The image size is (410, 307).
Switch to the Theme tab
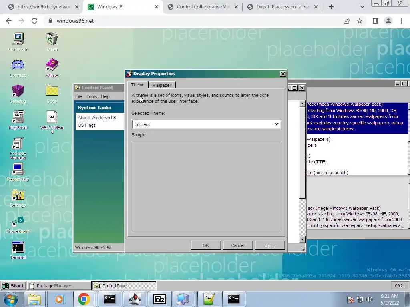[x=138, y=85]
